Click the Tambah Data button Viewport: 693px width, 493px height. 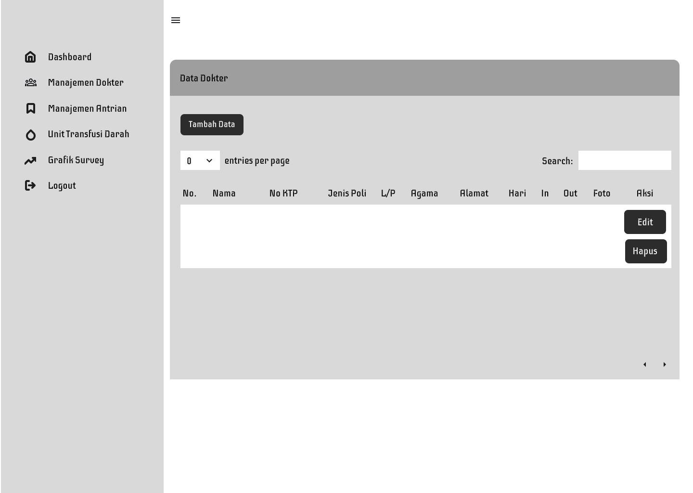[x=212, y=124]
